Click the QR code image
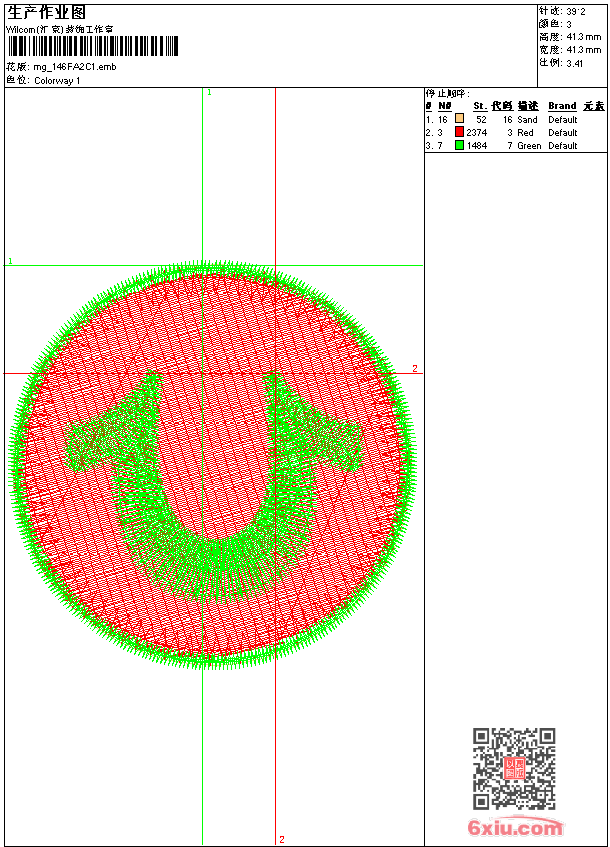This screenshot has height=847, width=610. click(x=514, y=767)
